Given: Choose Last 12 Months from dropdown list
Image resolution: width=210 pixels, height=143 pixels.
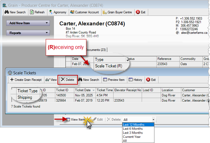Looking at the screenshot, I should click(x=138, y=125).
